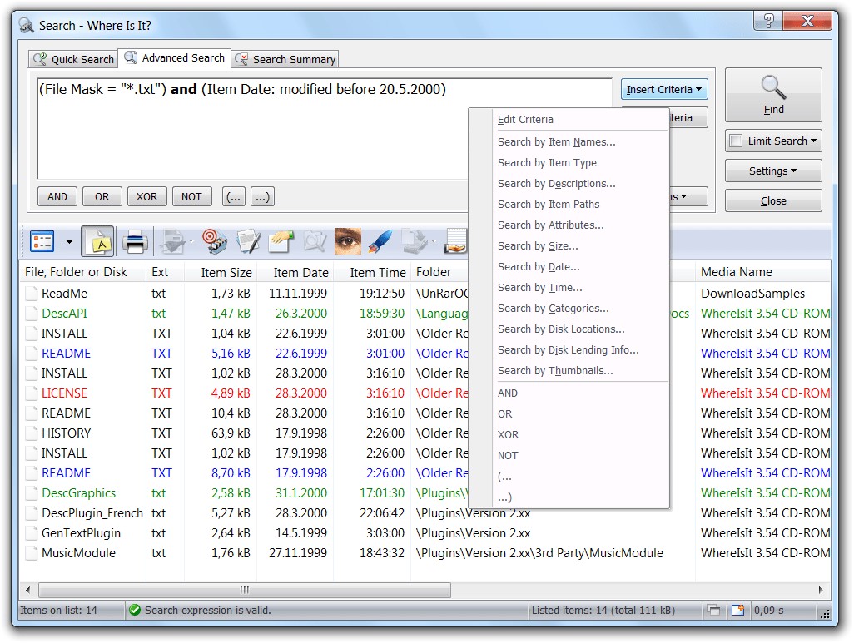This screenshot has height=643, width=854.
Task: Click the sticky note icon in toolbar
Action: coord(98,242)
